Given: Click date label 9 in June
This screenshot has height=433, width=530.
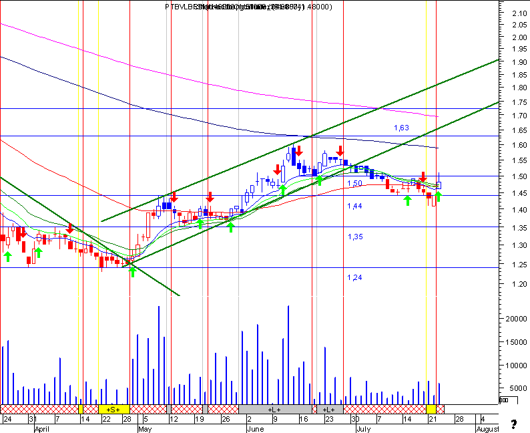Looking at the screenshot, I should [275, 419].
